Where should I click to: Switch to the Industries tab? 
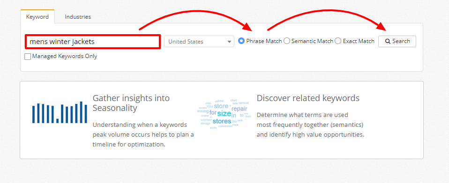pyautogui.click(x=78, y=17)
